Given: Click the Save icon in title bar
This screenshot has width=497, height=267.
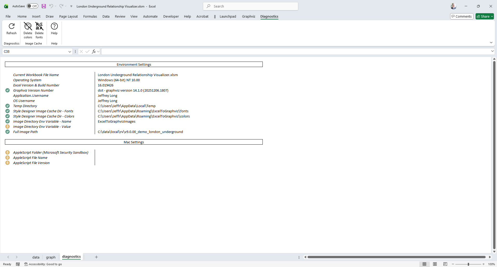Looking at the screenshot, I should [x=44, y=6].
